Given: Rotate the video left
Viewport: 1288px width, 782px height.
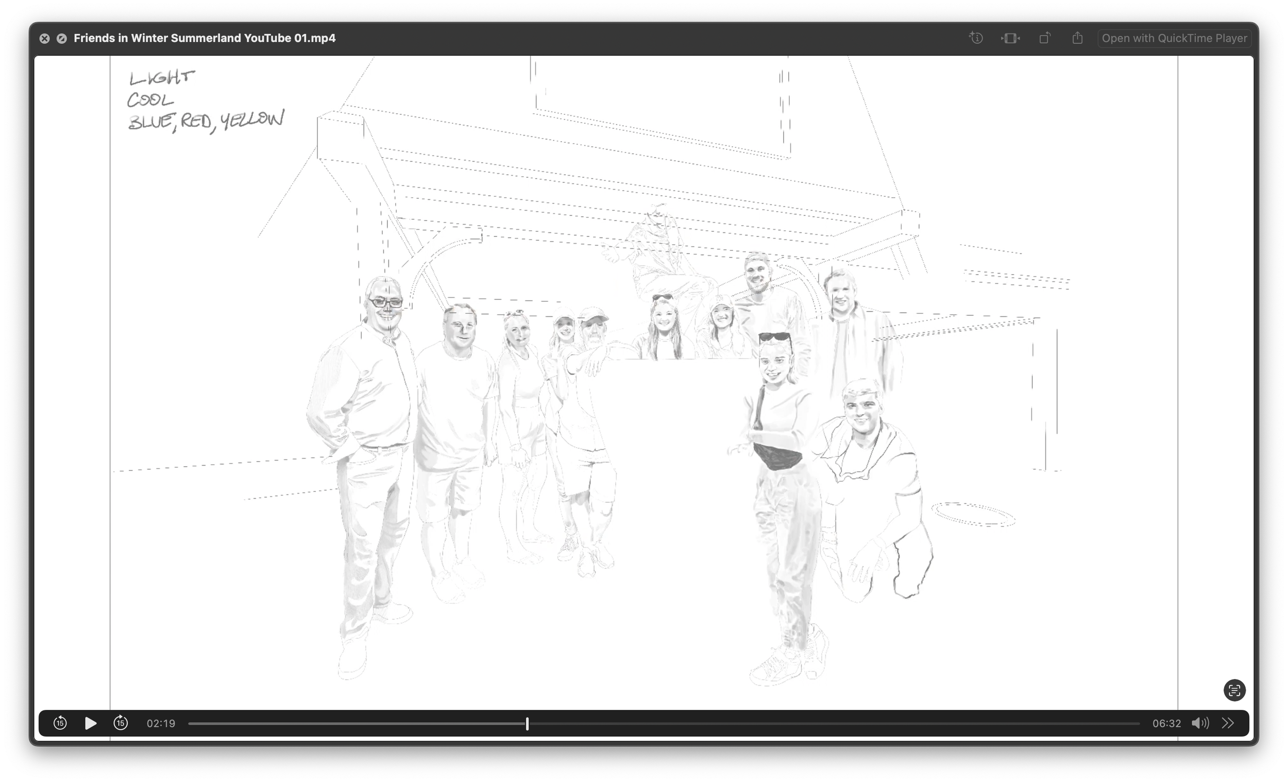Looking at the screenshot, I should [1044, 38].
